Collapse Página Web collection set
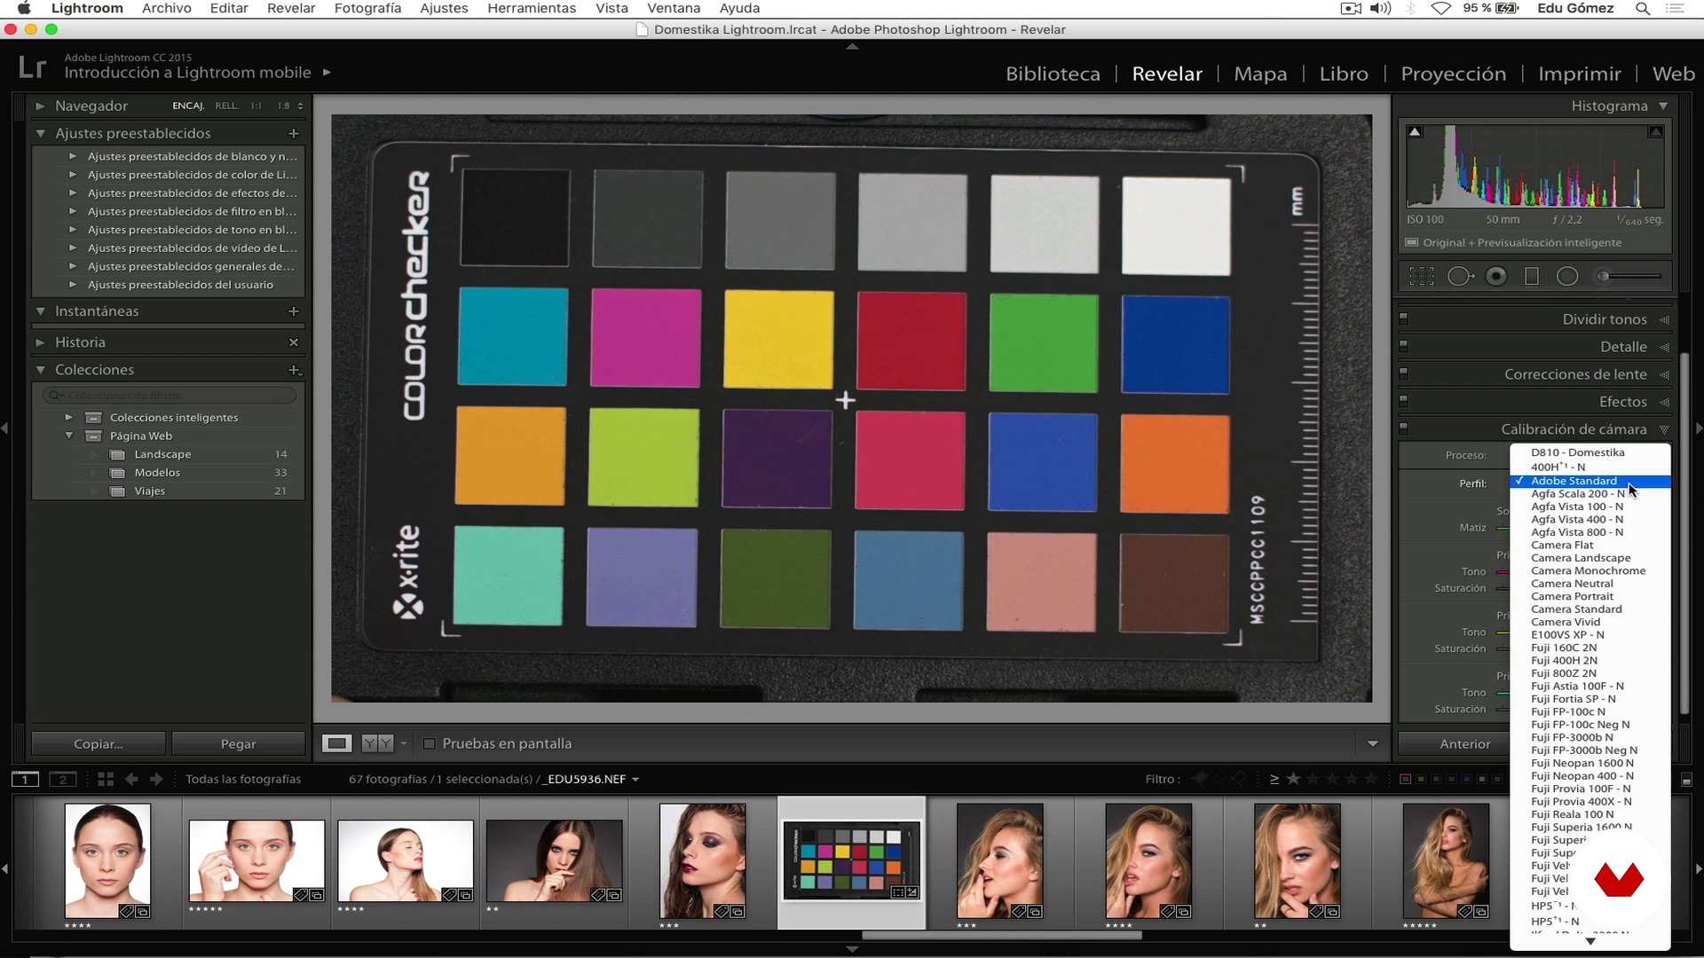This screenshot has width=1704, height=958. 68,436
